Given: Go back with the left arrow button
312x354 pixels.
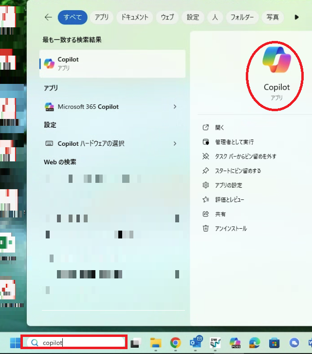Looking at the screenshot, I should coord(48,17).
